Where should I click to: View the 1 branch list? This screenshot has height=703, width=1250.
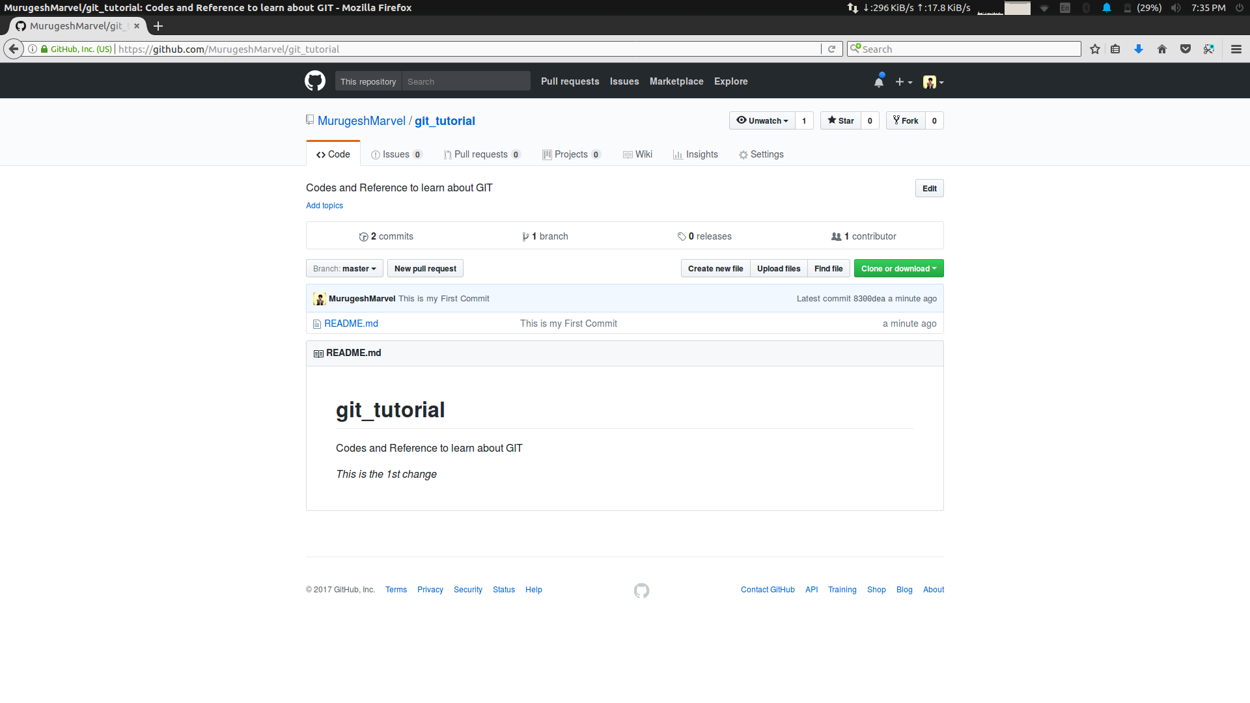pyautogui.click(x=545, y=236)
